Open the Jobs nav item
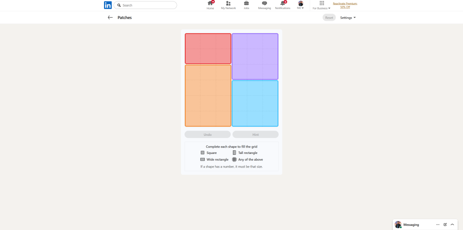Viewport: 463px width, 230px height. click(246, 5)
